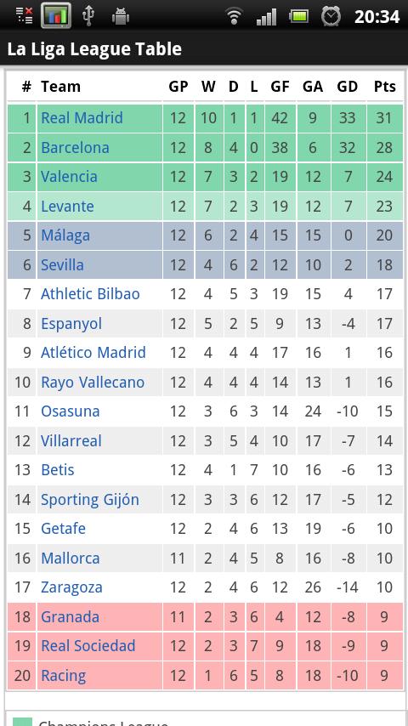Tap the task manager notification icon
Image resolution: width=408 pixels, height=726 pixels.
coord(25,15)
